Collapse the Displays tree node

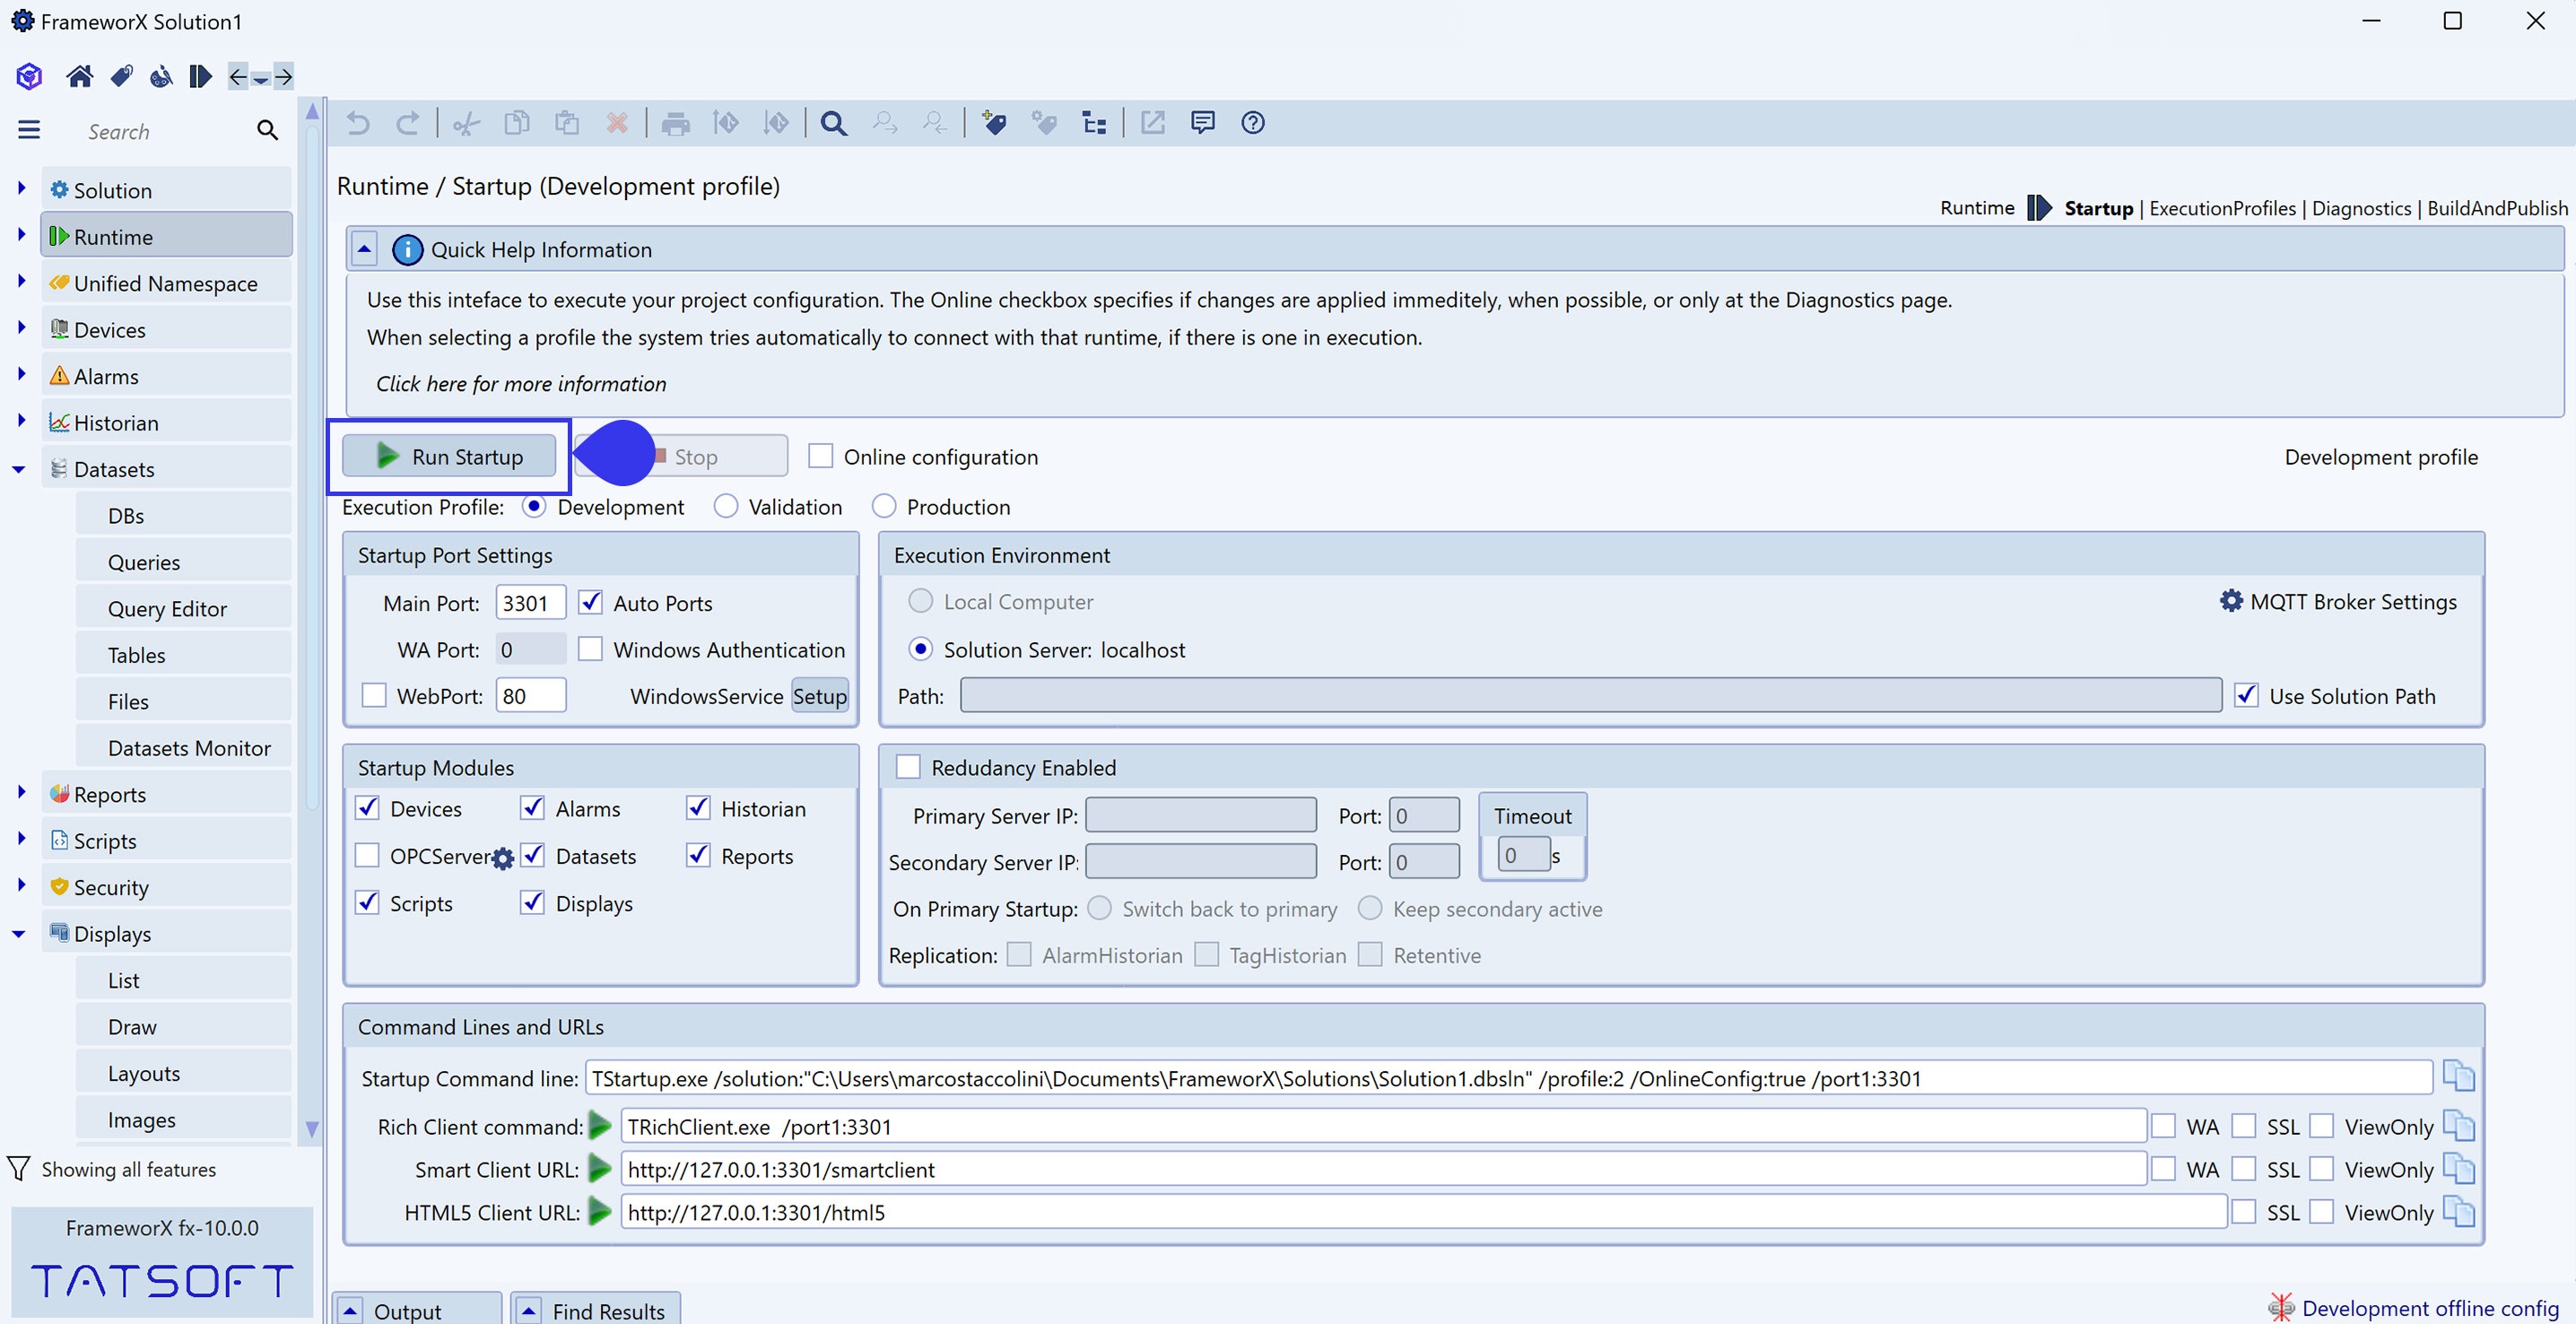(19, 934)
